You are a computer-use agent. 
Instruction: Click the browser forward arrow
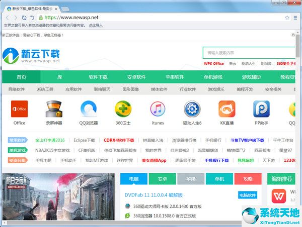16,18
